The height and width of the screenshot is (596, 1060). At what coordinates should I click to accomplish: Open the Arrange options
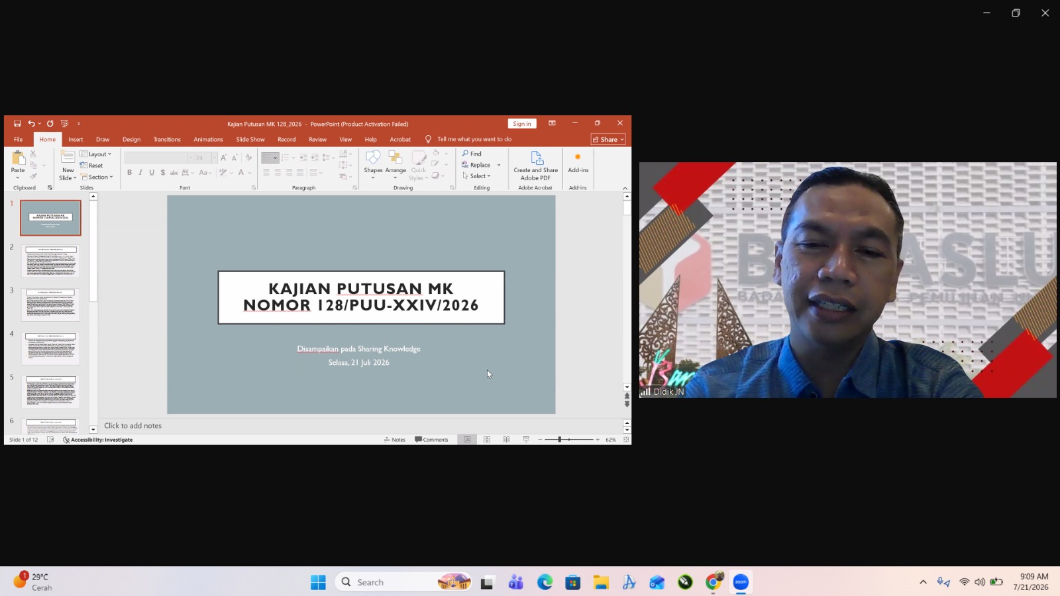(396, 165)
